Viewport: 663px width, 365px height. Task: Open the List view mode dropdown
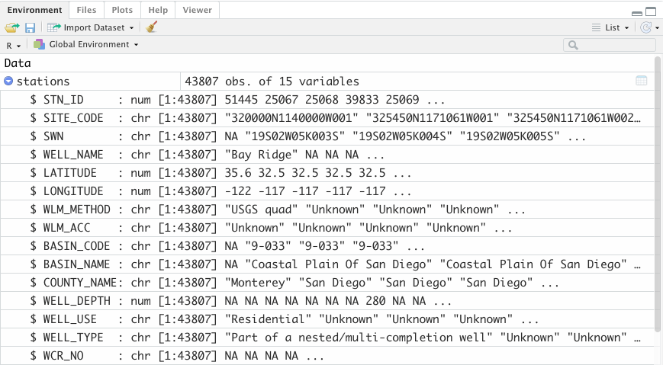pyautogui.click(x=611, y=27)
